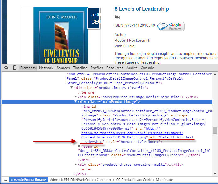
Task: Open the Timeline tab
Action: (x=80, y=68)
